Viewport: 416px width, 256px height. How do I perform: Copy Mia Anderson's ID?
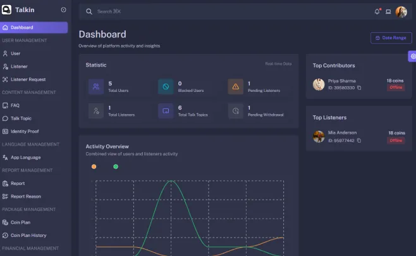(359, 141)
